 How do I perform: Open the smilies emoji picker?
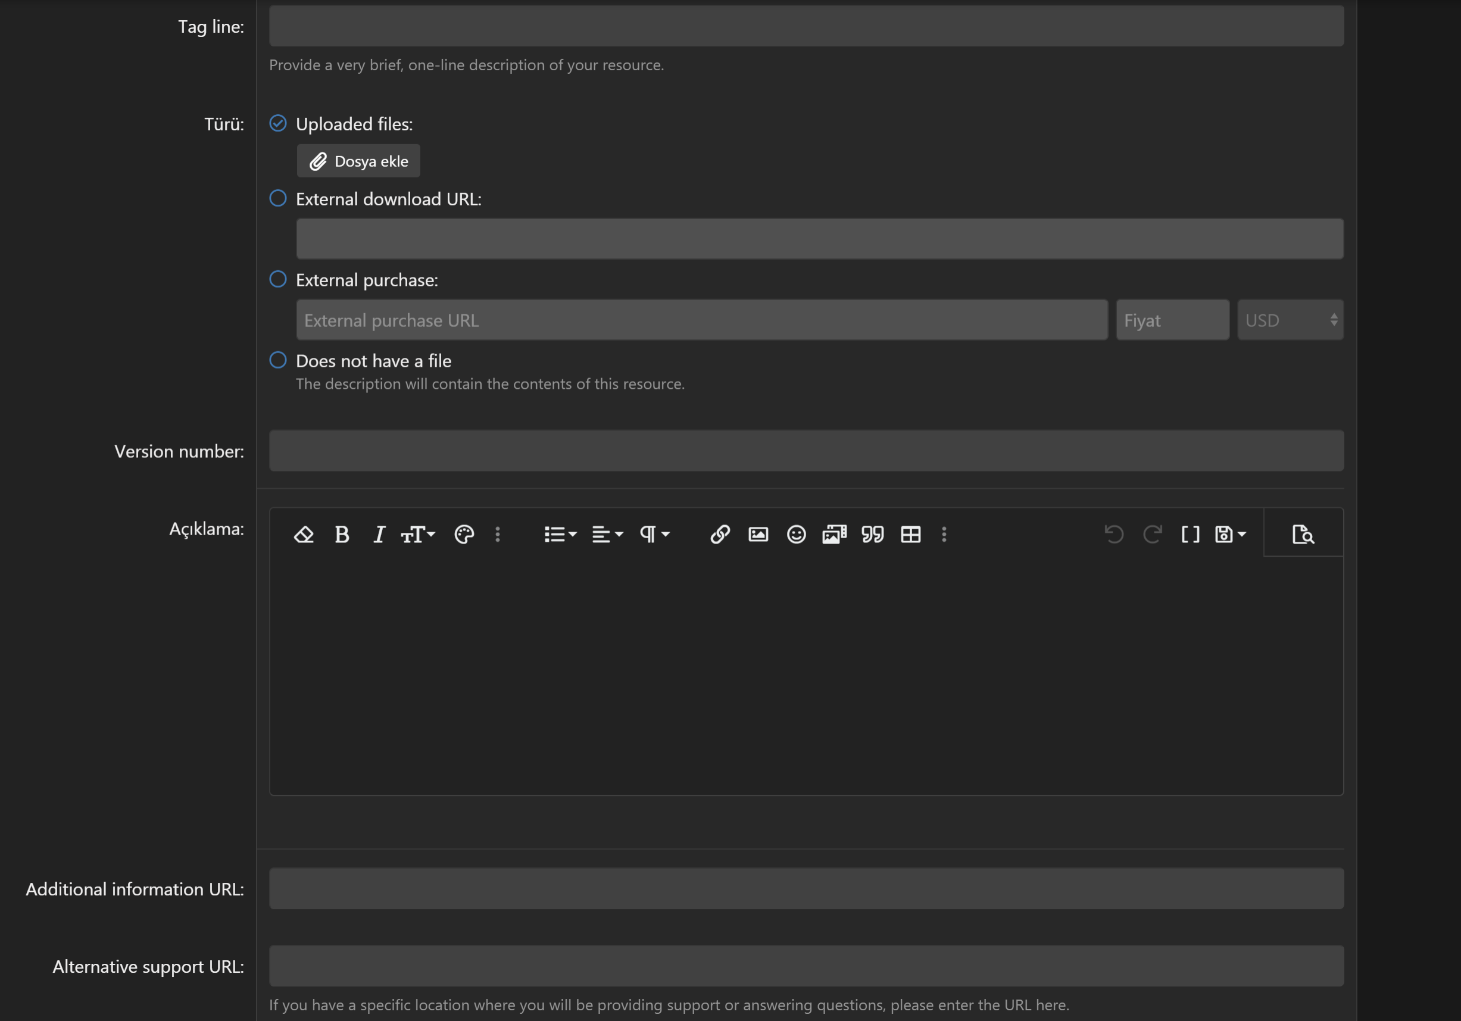(796, 535)
